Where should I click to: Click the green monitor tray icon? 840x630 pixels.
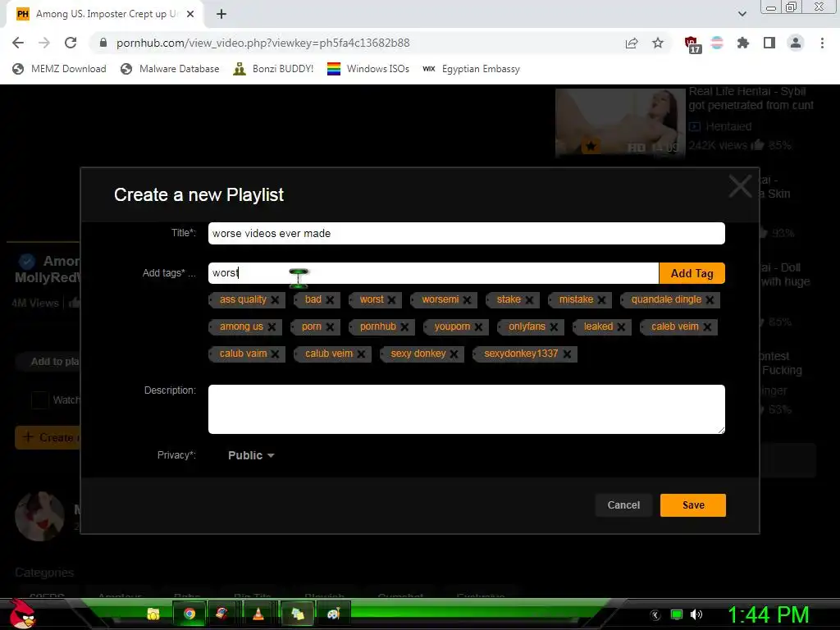click(677, 614)
